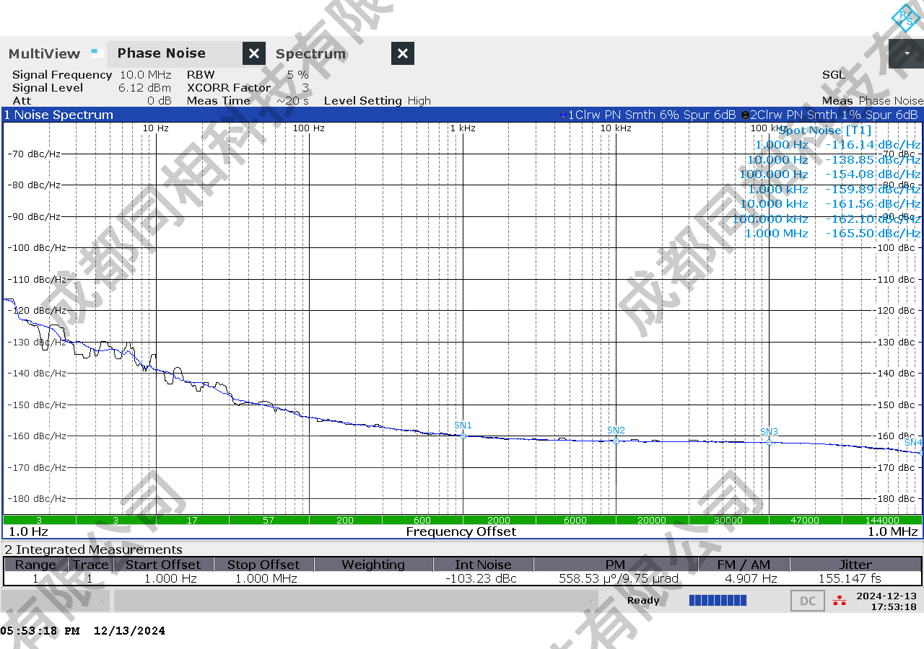The image size is (924, 649).
Task: Click the red network status icon
Action: point(839,600)
